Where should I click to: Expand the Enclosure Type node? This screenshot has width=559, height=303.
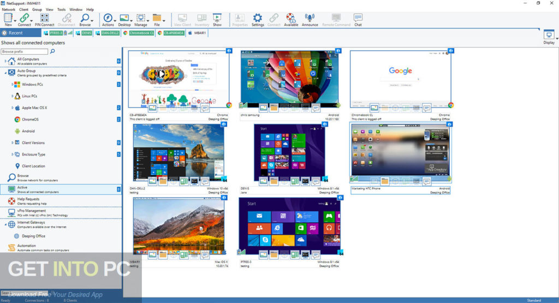(x=12, y=155)
